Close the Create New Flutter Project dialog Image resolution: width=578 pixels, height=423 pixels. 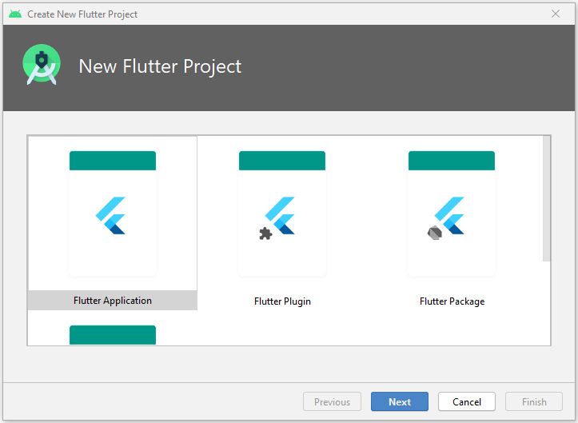click(556, 14)
